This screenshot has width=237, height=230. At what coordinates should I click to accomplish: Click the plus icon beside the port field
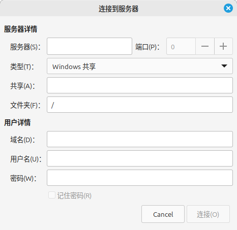coord(223,46)
